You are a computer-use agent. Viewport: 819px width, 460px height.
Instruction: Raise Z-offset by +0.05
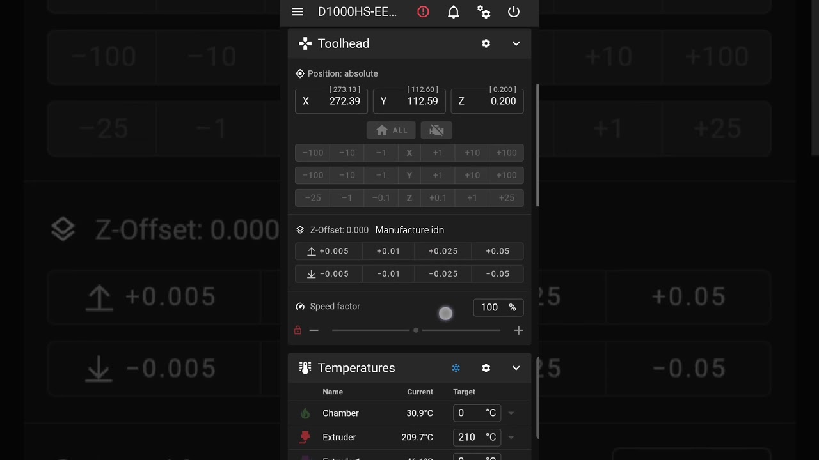(x=498, y=251)
